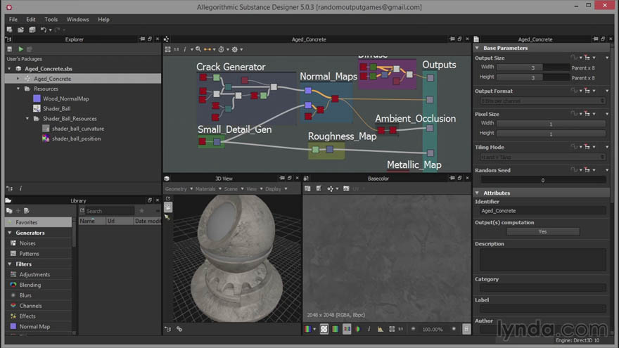Click the Save all icon in main toolbar
Viewport: 619px width, 348px height.
click(32, 30)
